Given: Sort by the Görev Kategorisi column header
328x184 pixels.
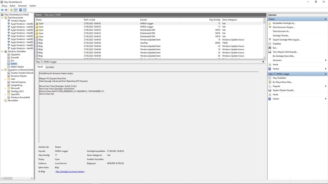Looking at the screenshot, I should pos(242,20).
